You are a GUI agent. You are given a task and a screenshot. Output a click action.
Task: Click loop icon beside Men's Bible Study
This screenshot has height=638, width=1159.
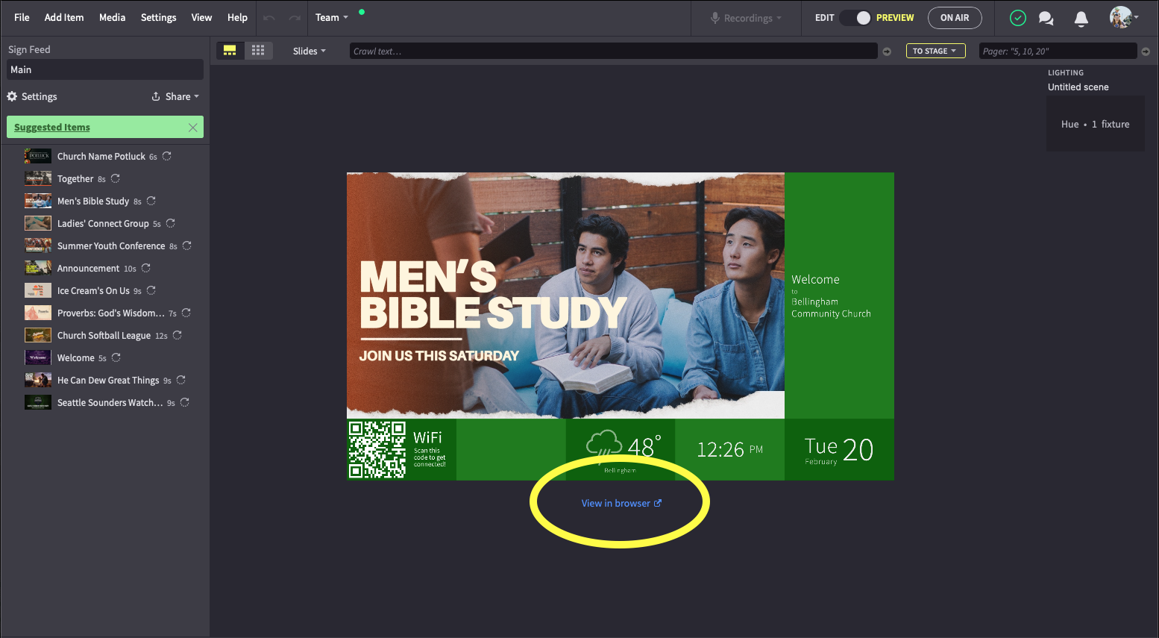coord(151,201)
